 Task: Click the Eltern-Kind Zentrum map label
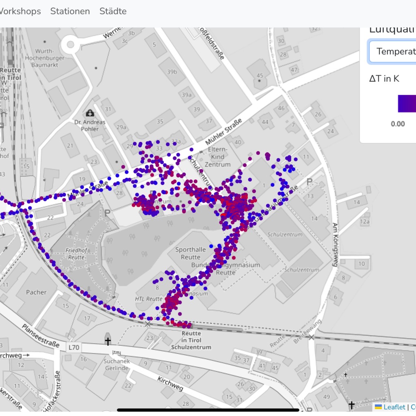pos(219,157)
